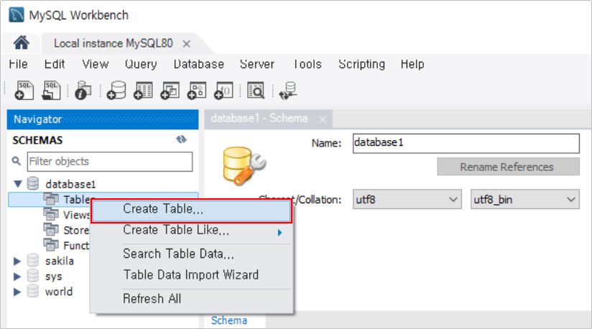The height and width of the screenshot is (329, 592).
Task: Expand the sakila schema
Action: click(x=17, y=261)
